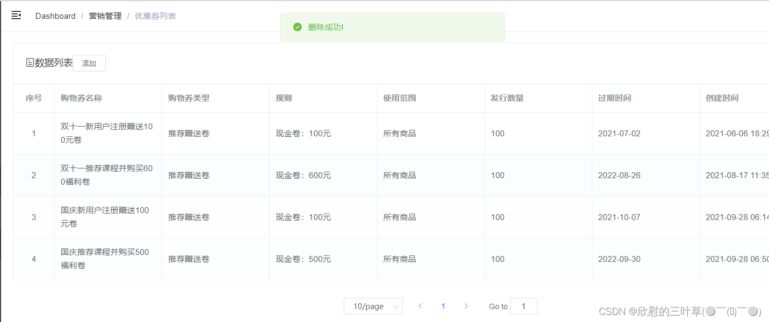Click the 添加 button to add a coupon
The height and width of the screenshot is (322, 769).
pyautogui.click(x=89, y=63)
